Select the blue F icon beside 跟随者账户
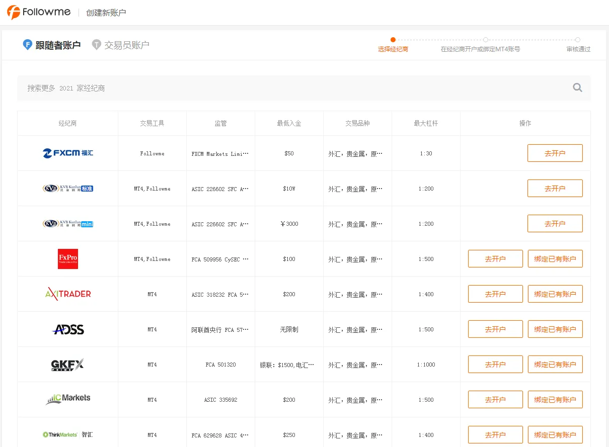 pyautogui.click(x=28, y=45)
